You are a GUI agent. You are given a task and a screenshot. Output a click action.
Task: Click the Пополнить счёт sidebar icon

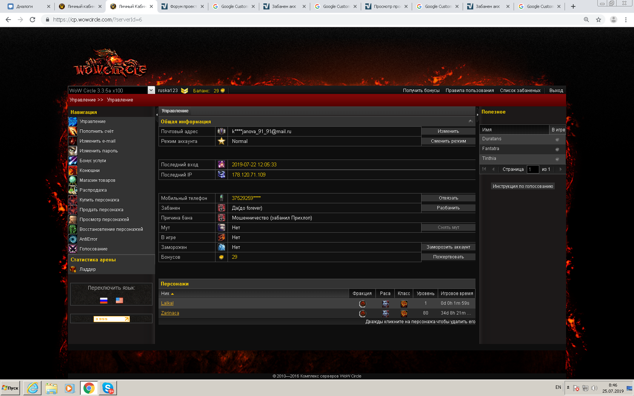click(73, 131)
